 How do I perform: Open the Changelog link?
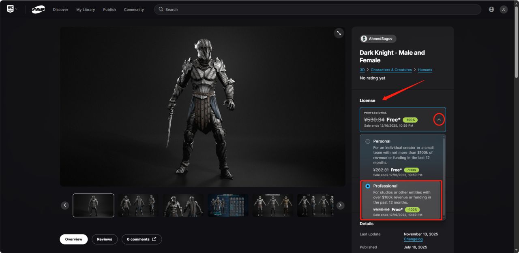pos(413,239)
